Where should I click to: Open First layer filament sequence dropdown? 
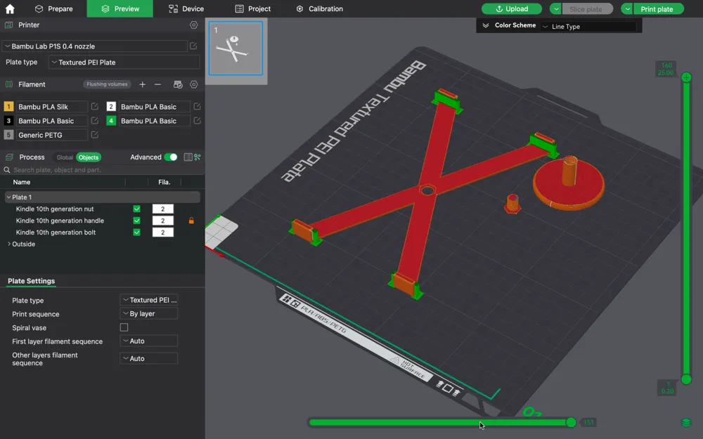[x=149, y=341]
